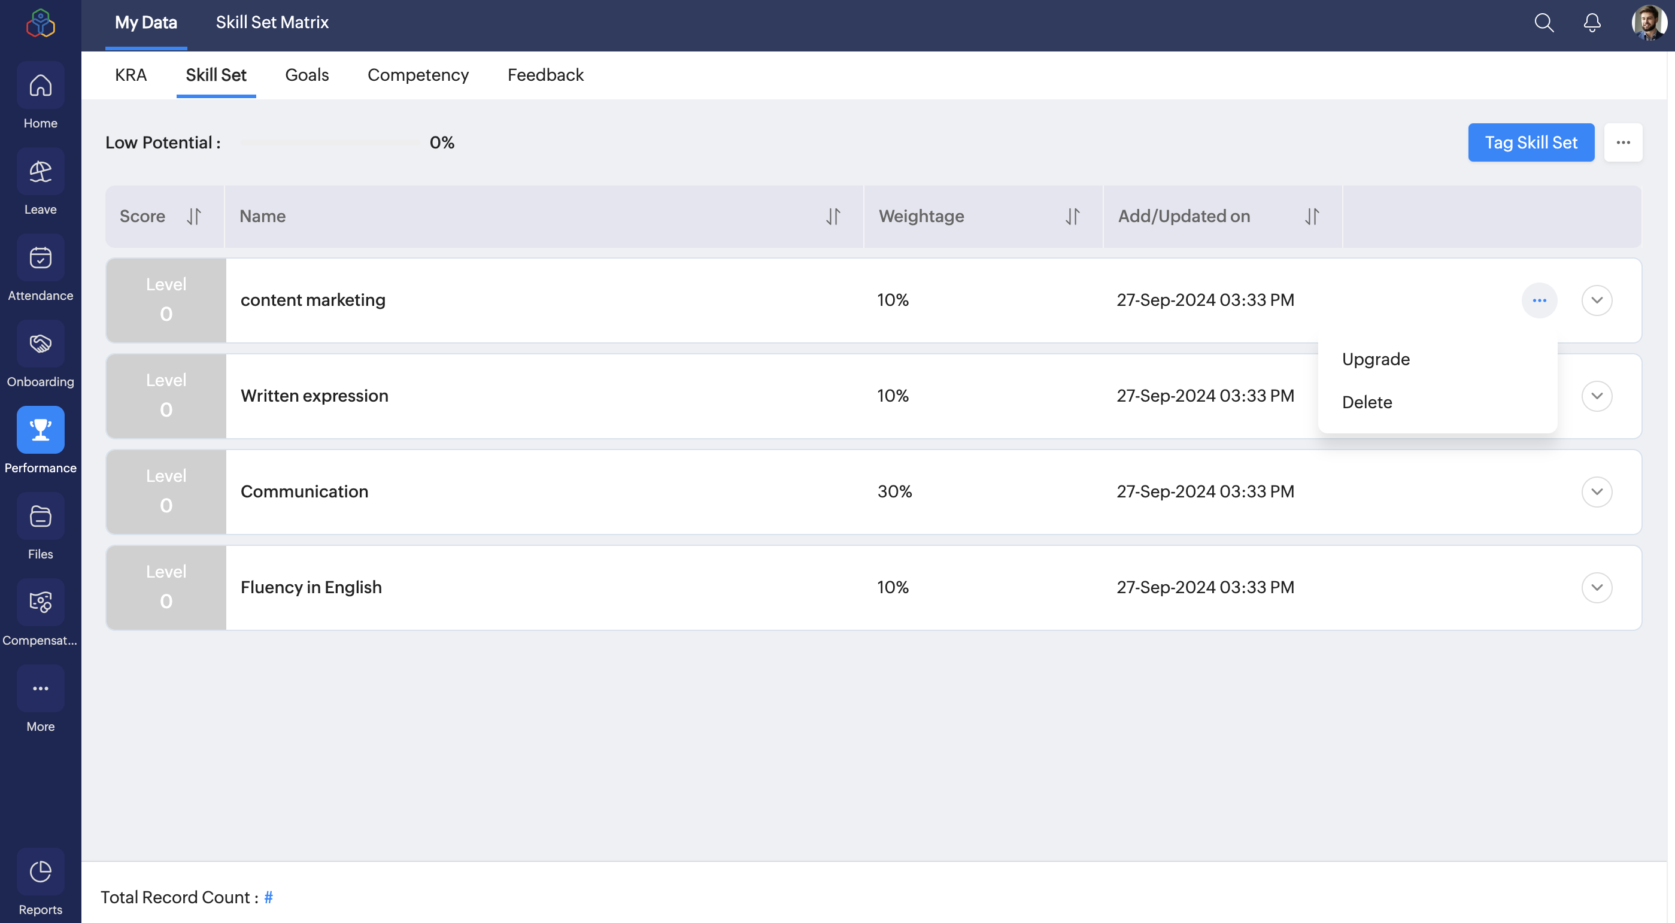Open the Leave module icon
This screenshot has height=923, width=1675.
pyautogui.click(x=40, y=172)
